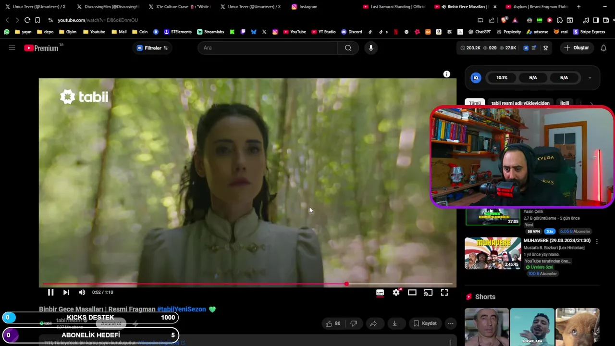Mute the video volume speaker icon
This screenshot has width=615, height=346.
(82, 292)
